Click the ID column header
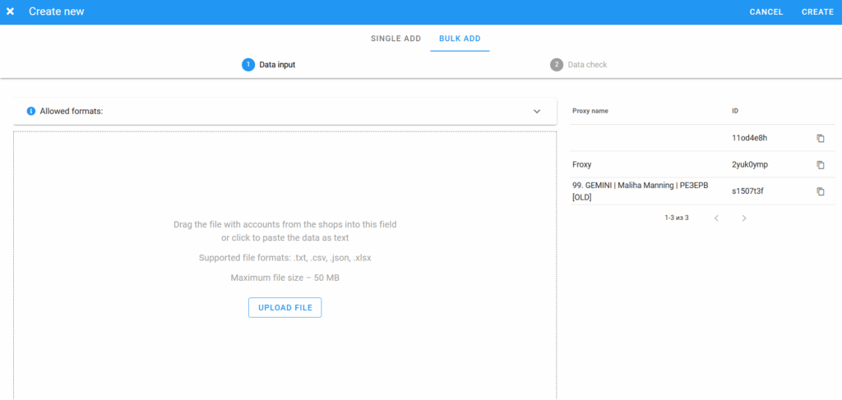 [735, 111]
